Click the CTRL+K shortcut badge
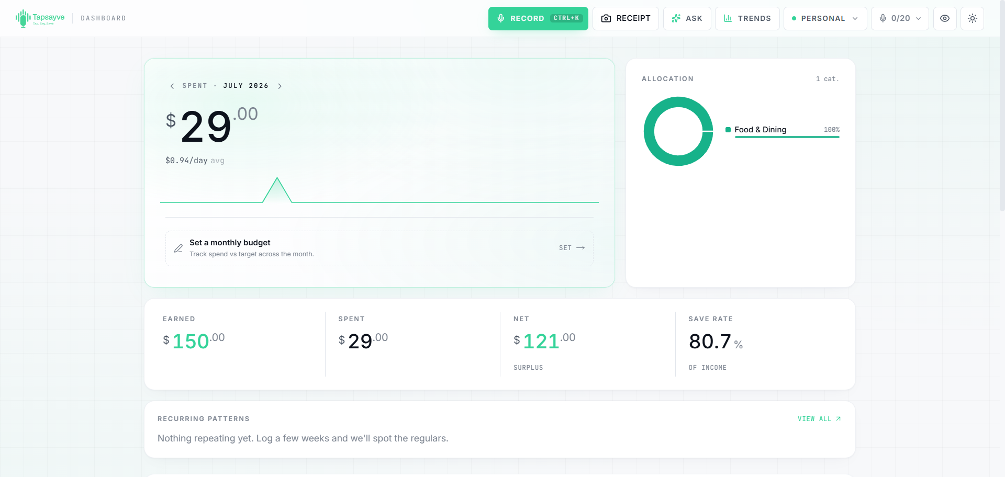The height and width of the screenshot is (477, 1005). point(566,18)
